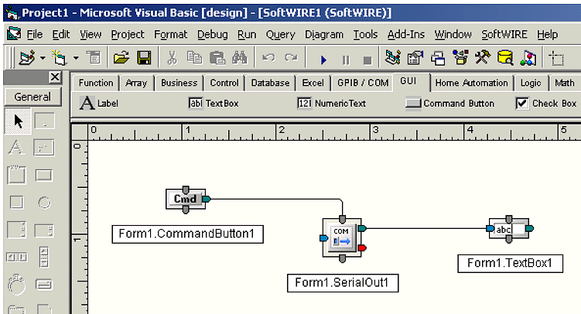Save project with the floppy disk icon

[x=144, y=58]
